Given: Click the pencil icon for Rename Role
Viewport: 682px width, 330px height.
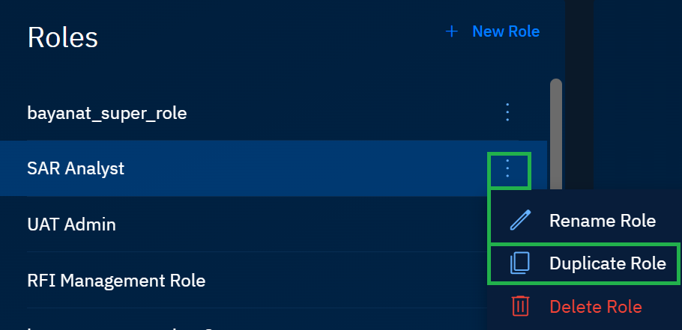Looking at the screenshot, I should 520,221.
